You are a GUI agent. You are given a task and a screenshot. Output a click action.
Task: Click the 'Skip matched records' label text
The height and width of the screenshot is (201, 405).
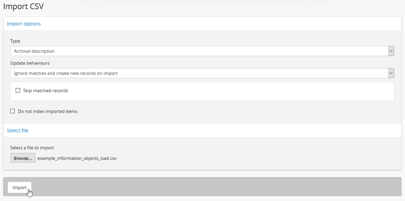pos(46,91)
